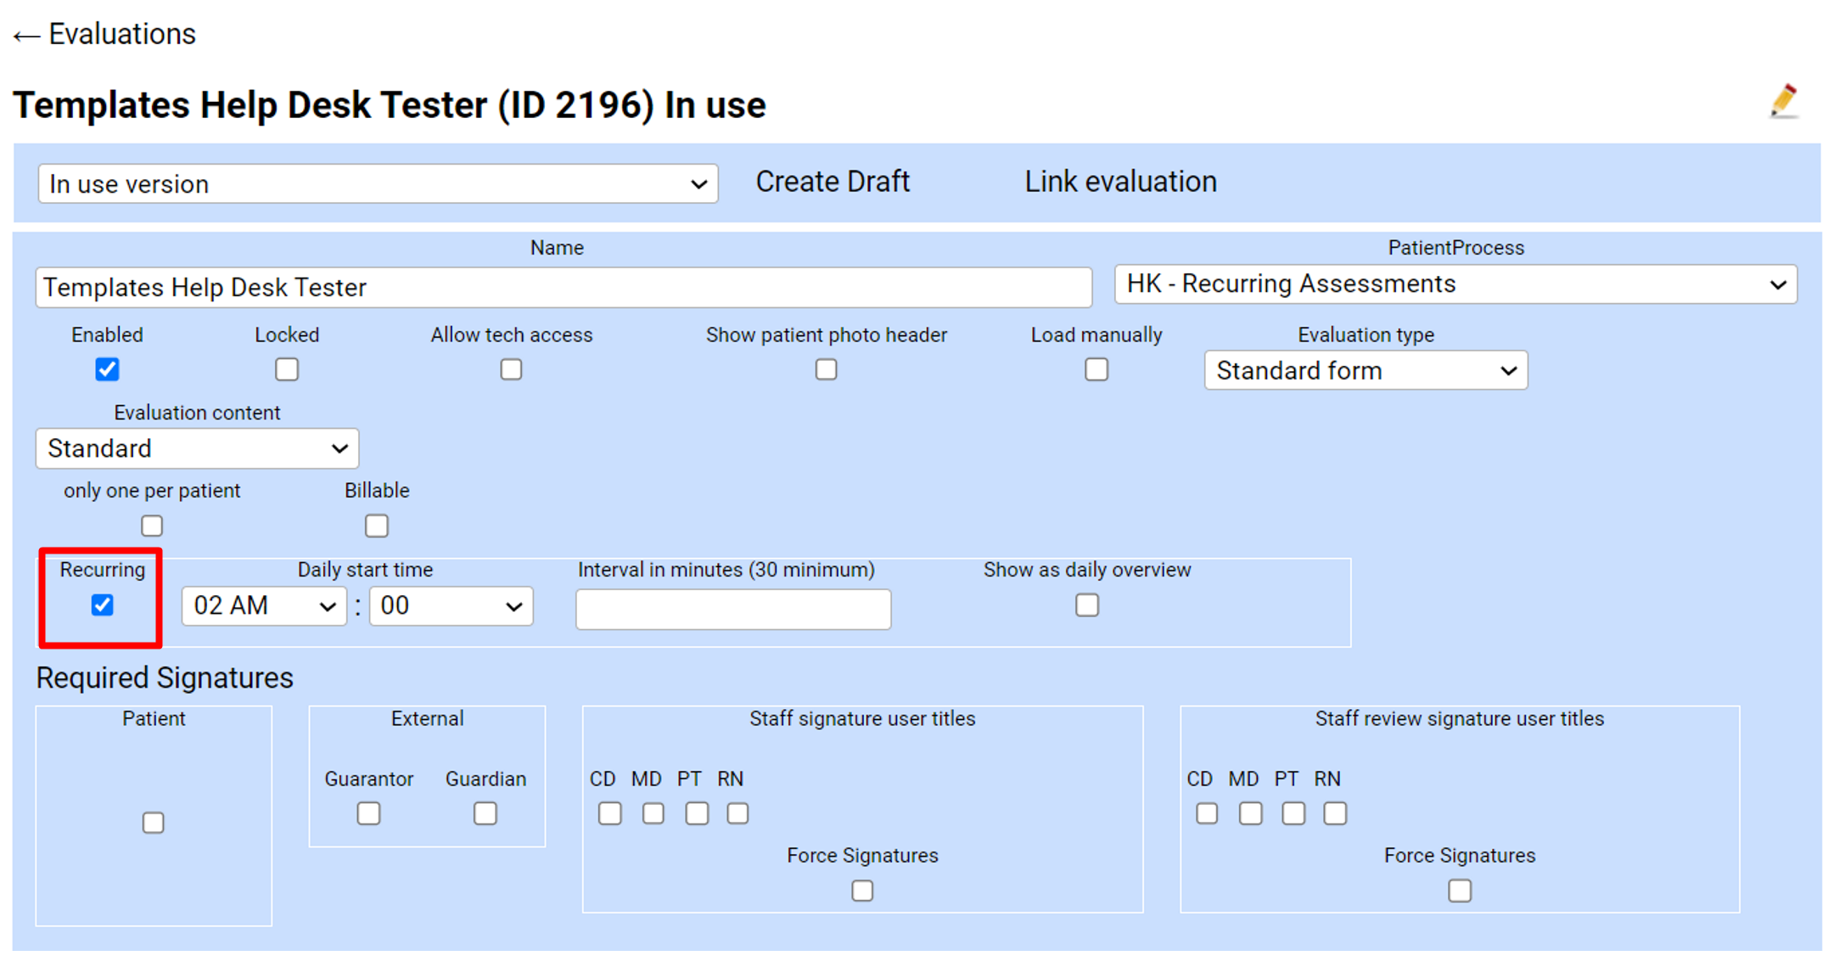The image size is (1834, 967).
Task: Click the Evaluations back arrow link
Action: click(104, 33)
